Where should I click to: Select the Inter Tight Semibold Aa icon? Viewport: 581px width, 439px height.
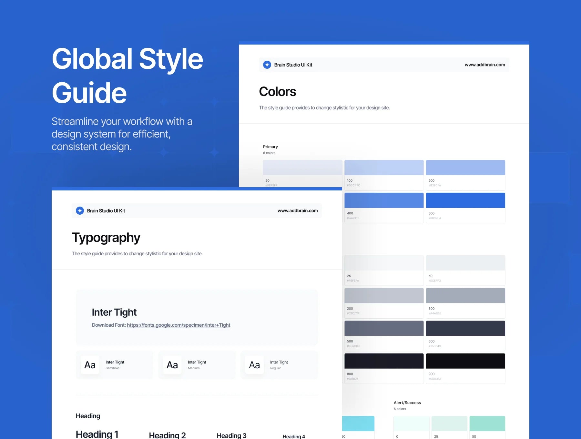90,365
